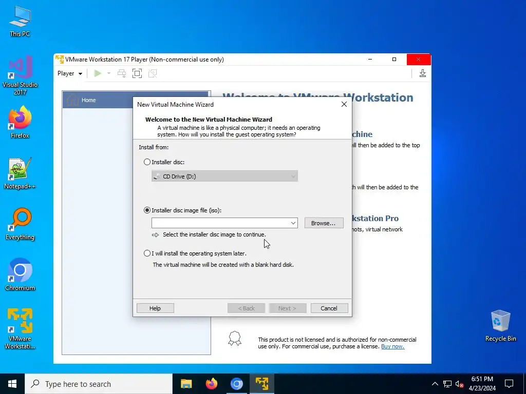This screenshot has height=394, width=526.
Task: Open the notification center icon
Action: pos(509,384)
